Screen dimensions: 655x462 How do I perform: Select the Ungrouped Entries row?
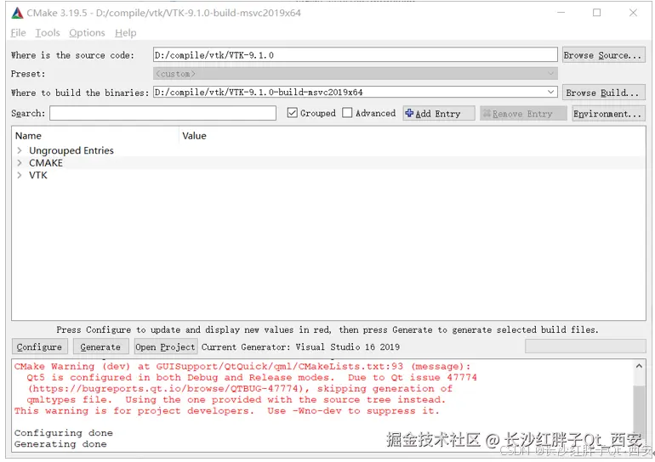(328, 150)
